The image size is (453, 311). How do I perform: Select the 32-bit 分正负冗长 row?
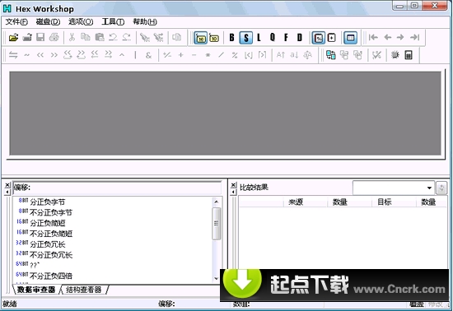click(x=113, y=244)
